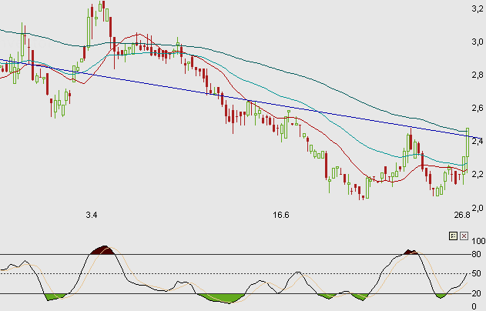This screenshot has height=311, width=486.
Task: Select the 20 oversold level label
Action: point(478,293)
